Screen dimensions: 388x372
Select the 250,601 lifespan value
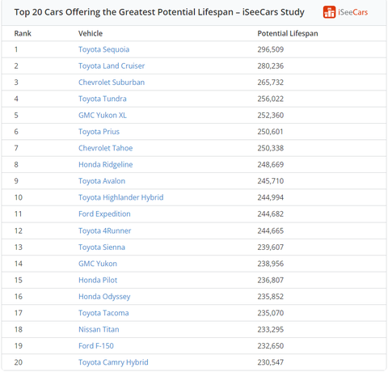(x=270, y=132)
